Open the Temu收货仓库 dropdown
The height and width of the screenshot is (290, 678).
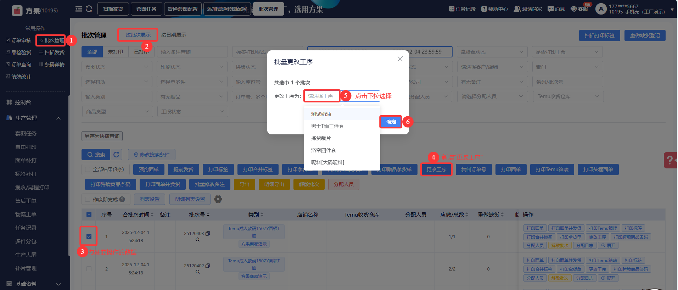click(x=568, y=96)
